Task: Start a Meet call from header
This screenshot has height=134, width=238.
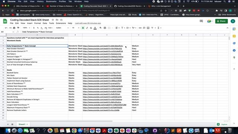Action: pos(210,21)
